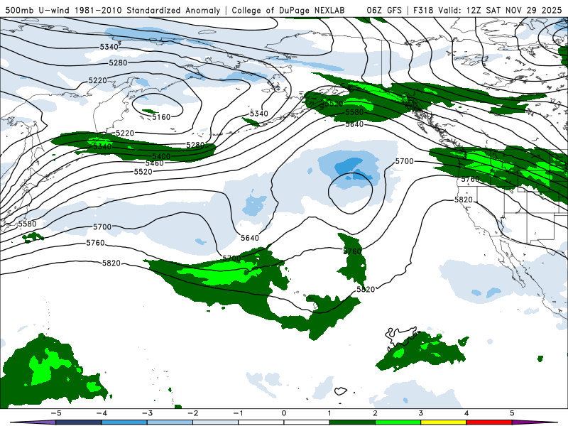Click the 5760 label near the US west coast
Image resolution: width=568 pixels, height=426 pixels.
click(x=470, y=179)
